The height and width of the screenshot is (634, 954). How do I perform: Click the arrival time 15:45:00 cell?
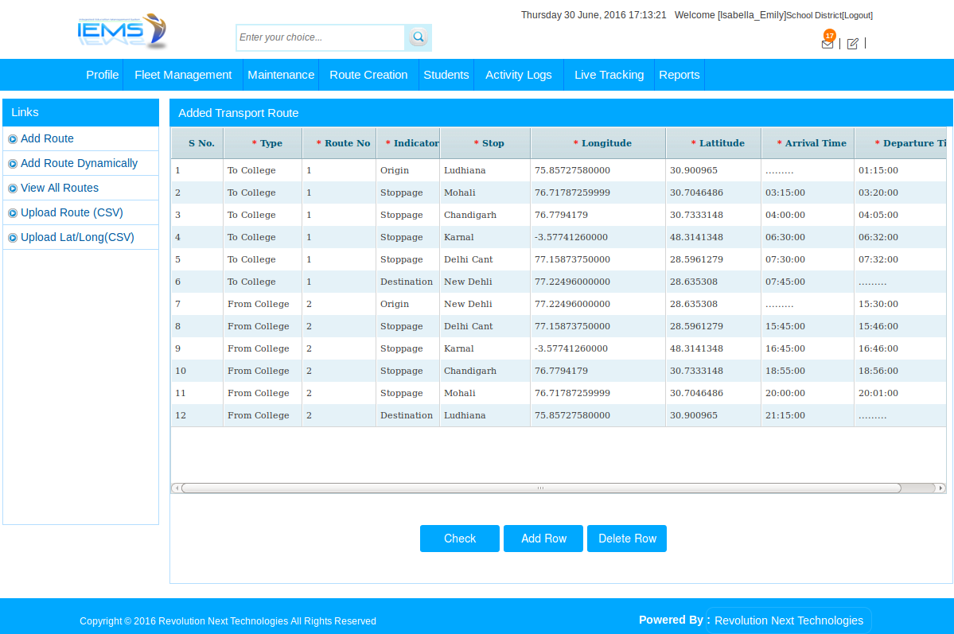[808, 326]
